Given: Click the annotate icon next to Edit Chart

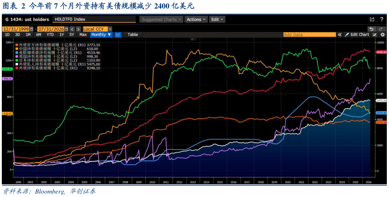Looking at the screenshot, I should (375, 35).
